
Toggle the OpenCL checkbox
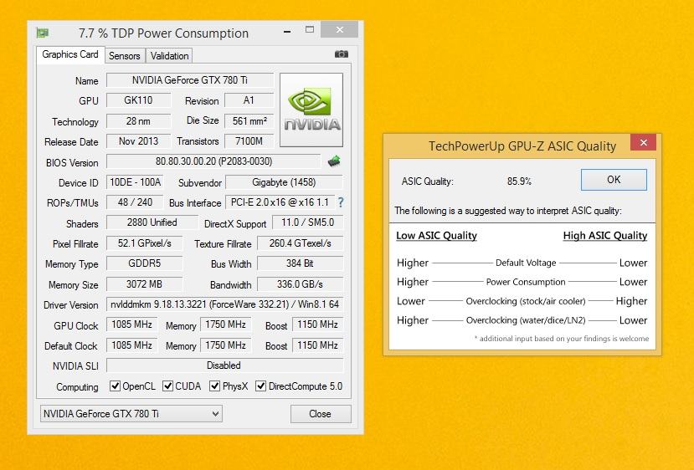[115, 386]
